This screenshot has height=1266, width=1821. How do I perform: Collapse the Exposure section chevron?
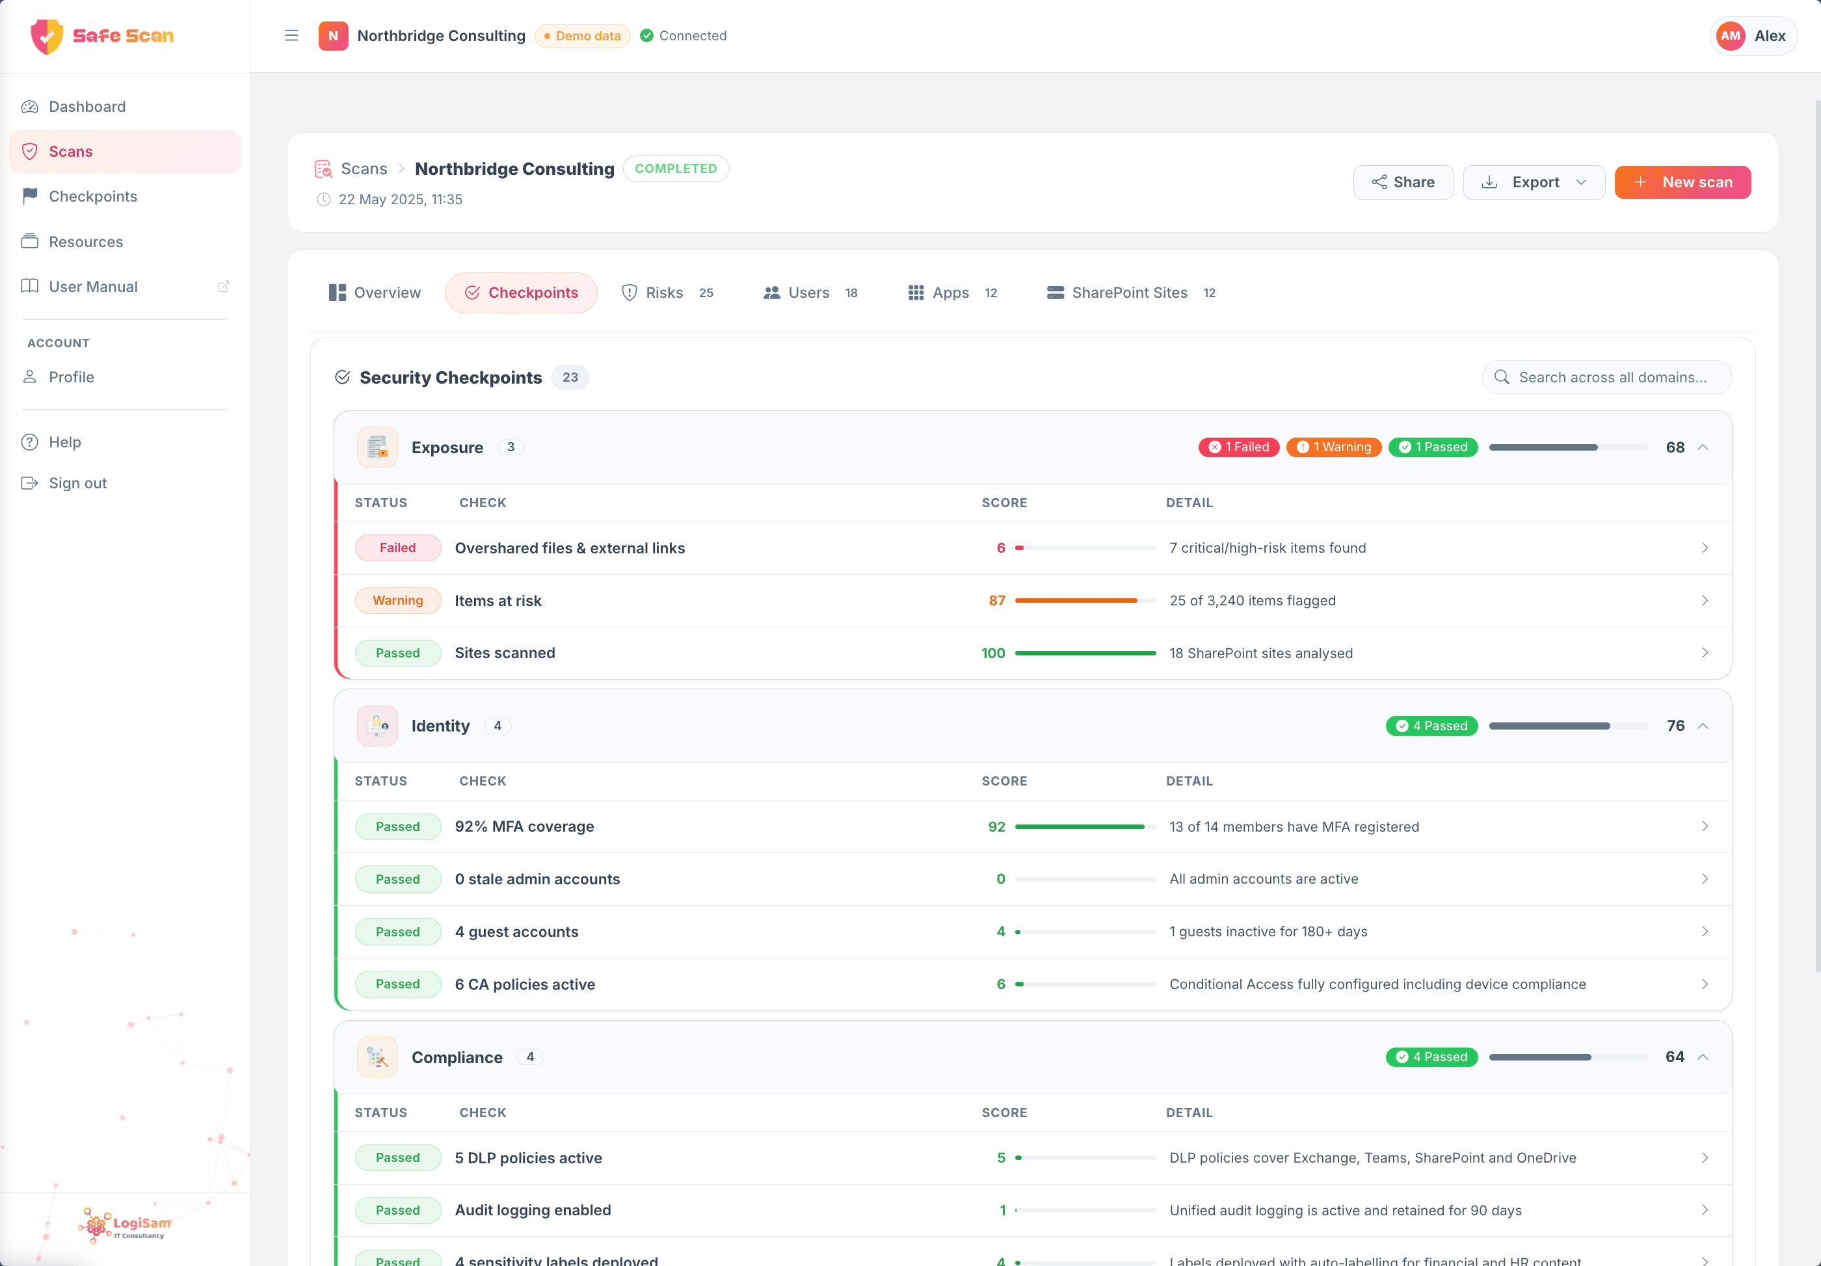1703,447
